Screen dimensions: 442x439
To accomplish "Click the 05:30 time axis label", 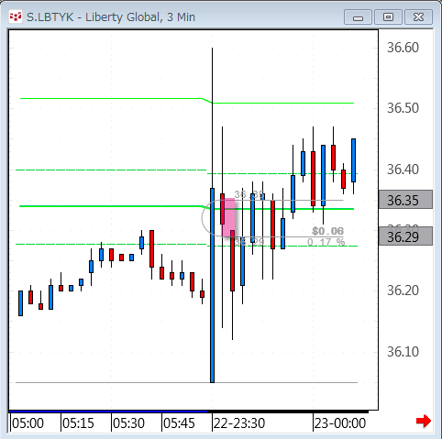I will click(x=128, y=423).
